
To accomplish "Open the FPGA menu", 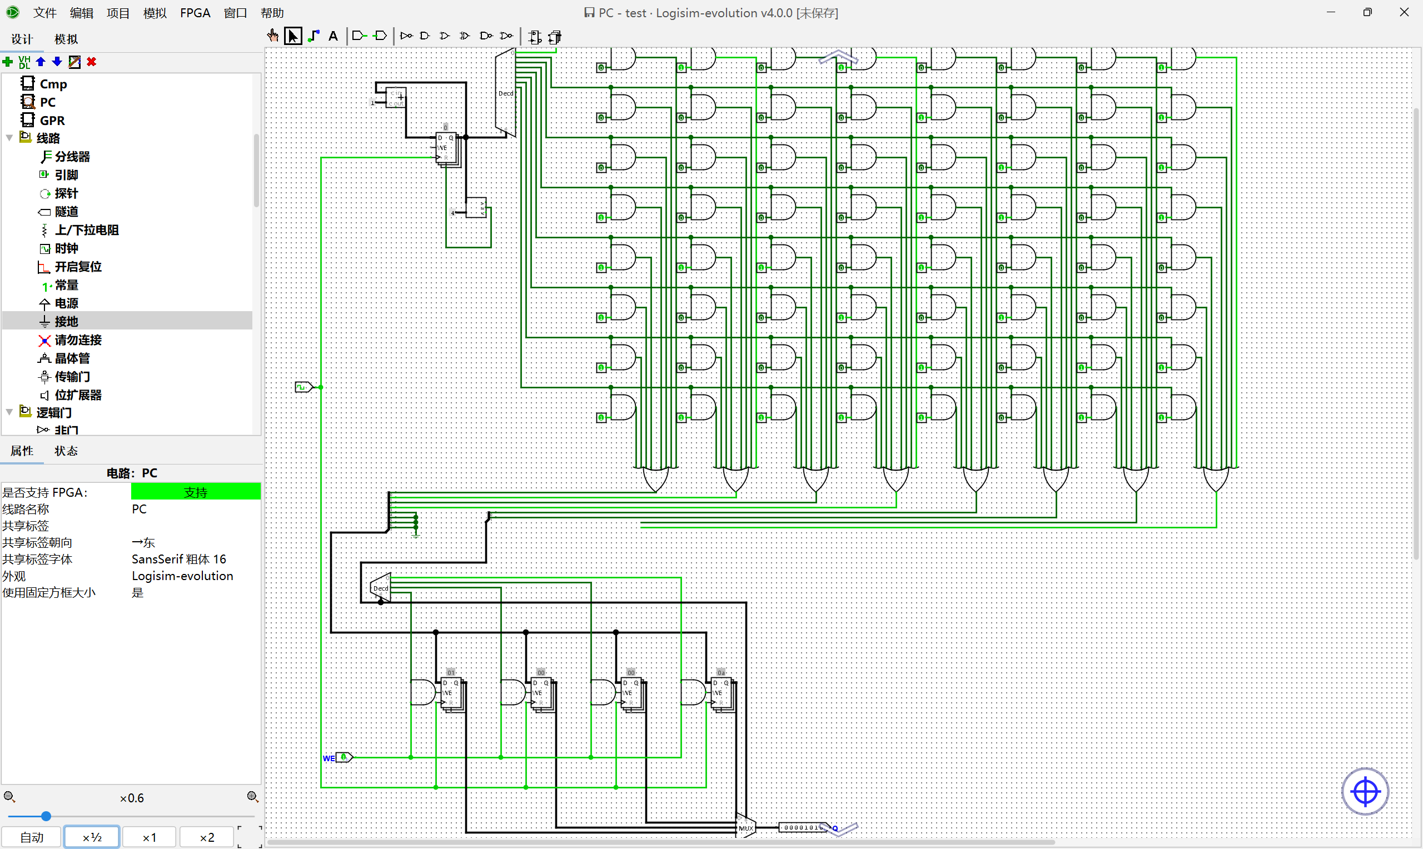I will coord(195,13).
